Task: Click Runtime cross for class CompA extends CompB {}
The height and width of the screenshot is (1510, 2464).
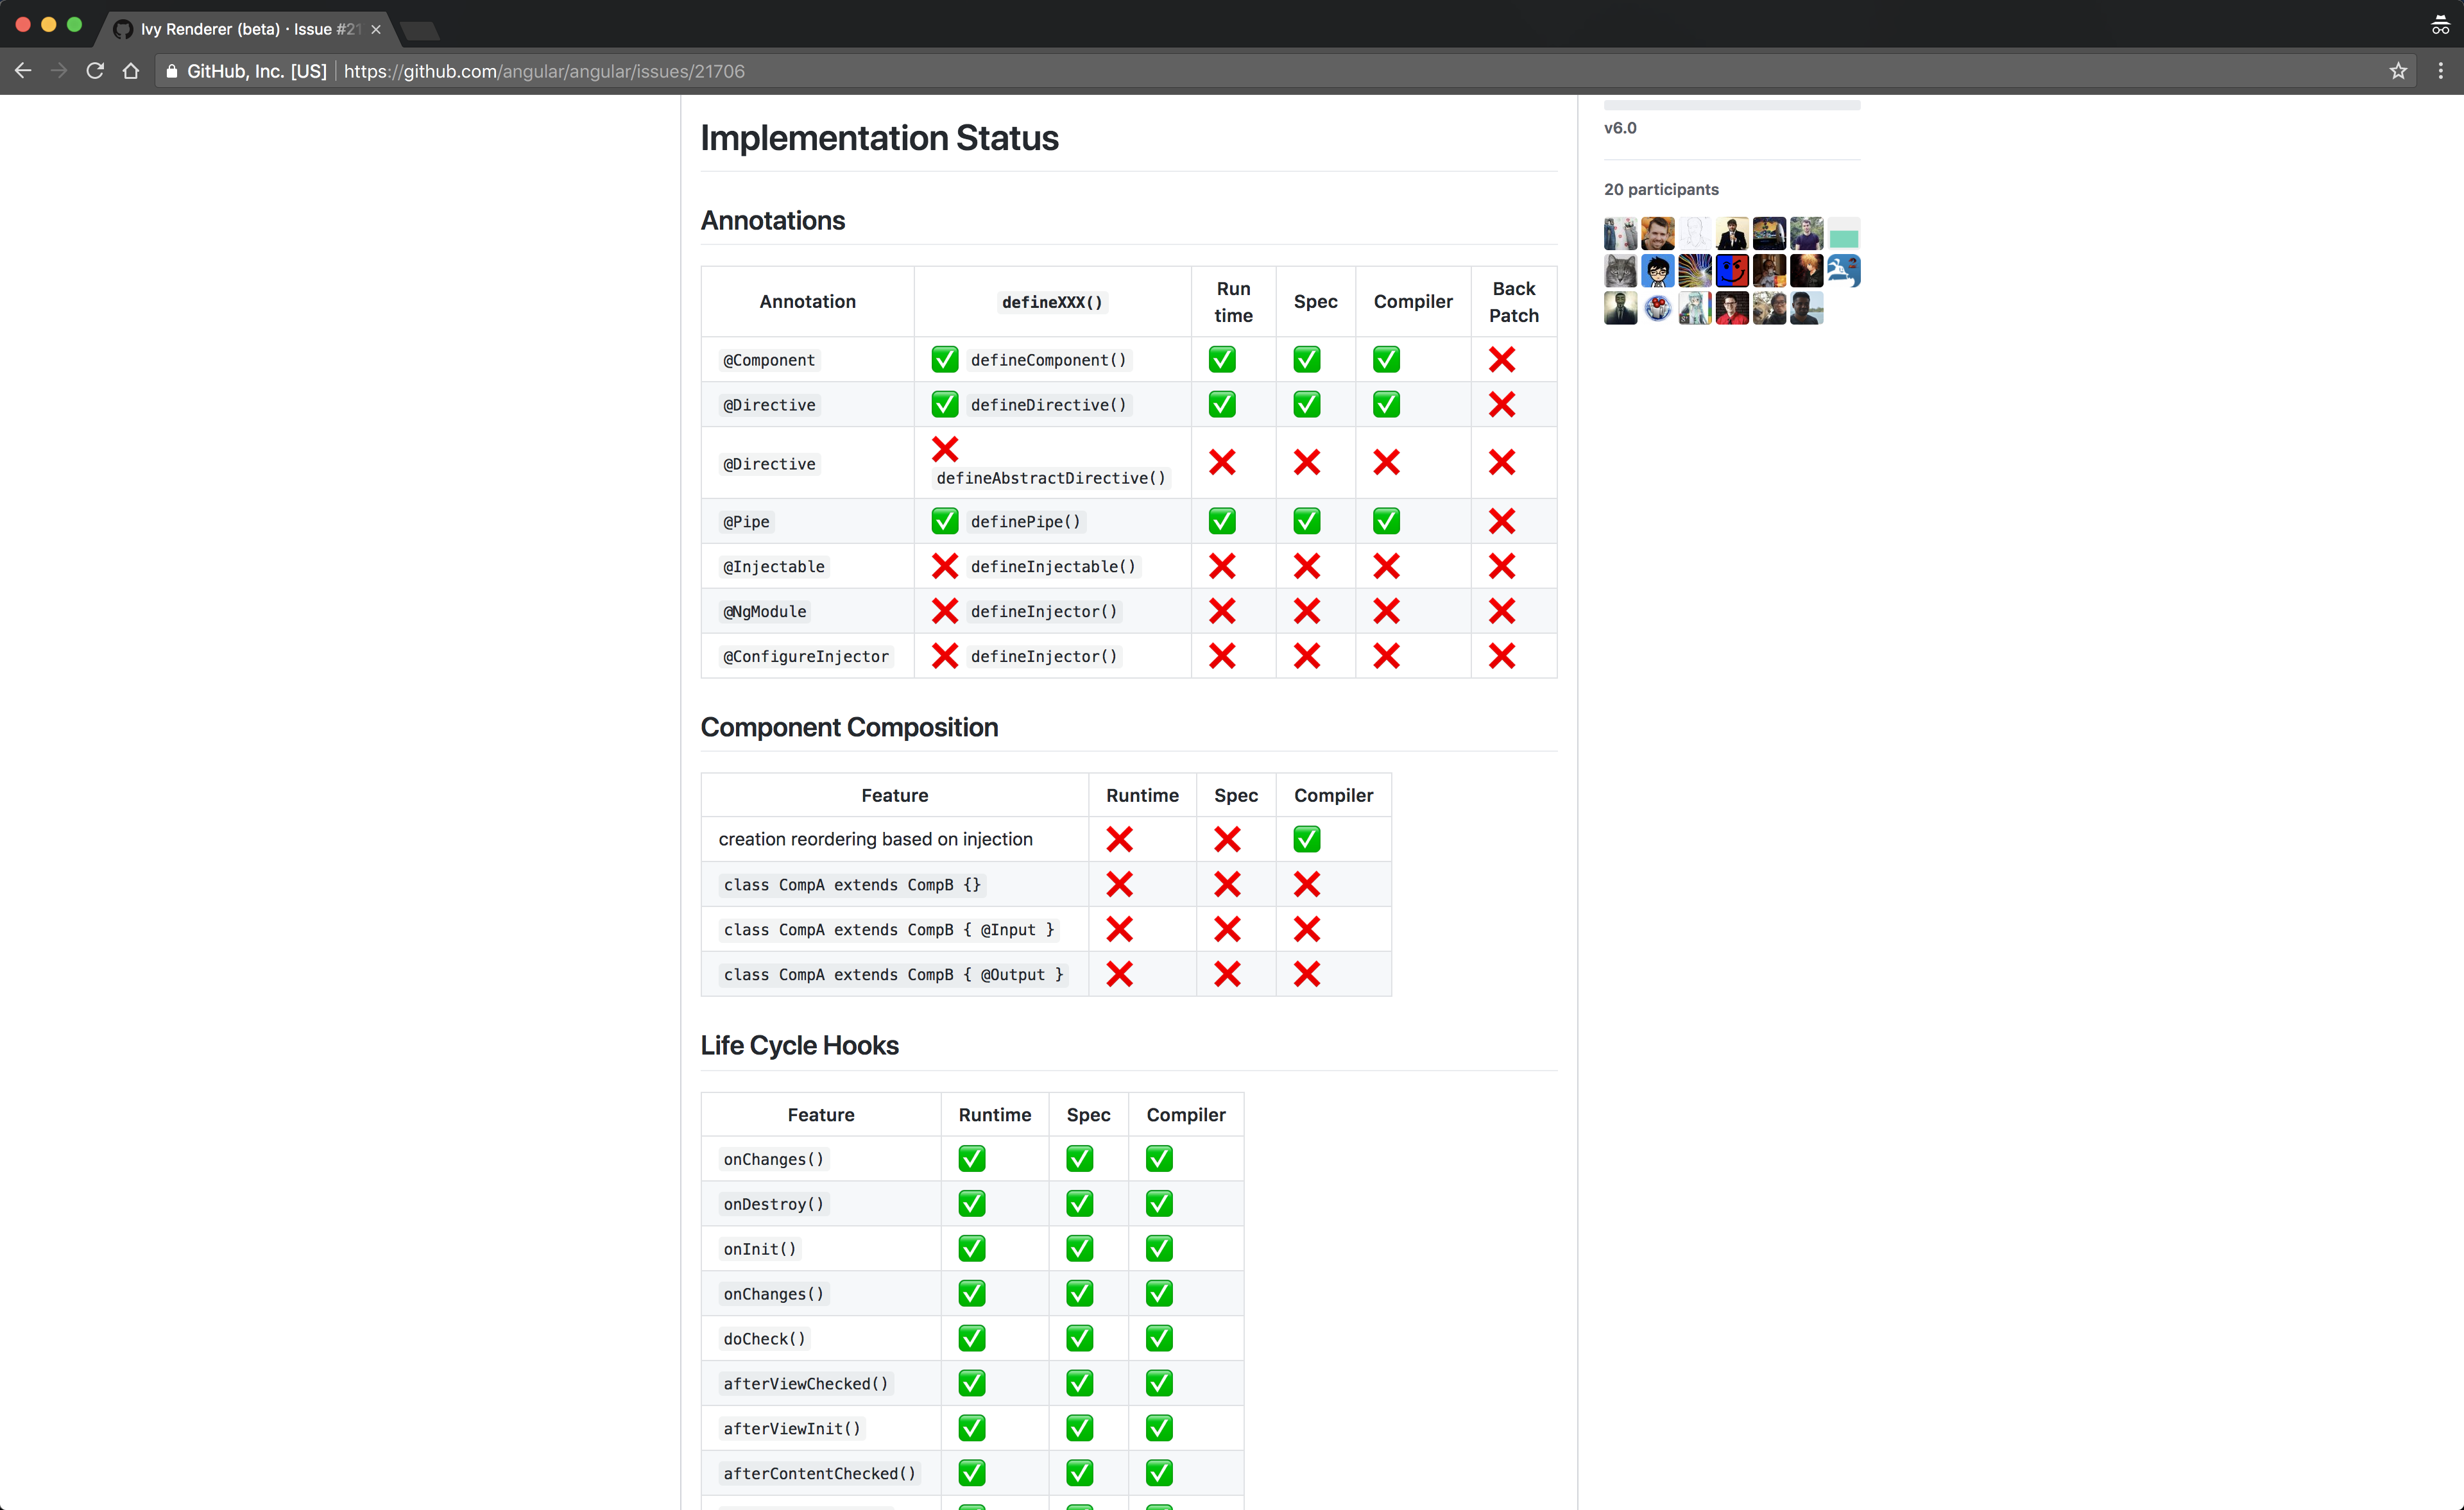Action: tap(1120, 884)
